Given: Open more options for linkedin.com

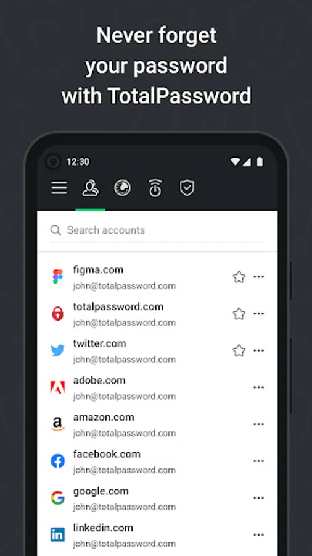Looking at the screenshot, I should 258,535.
